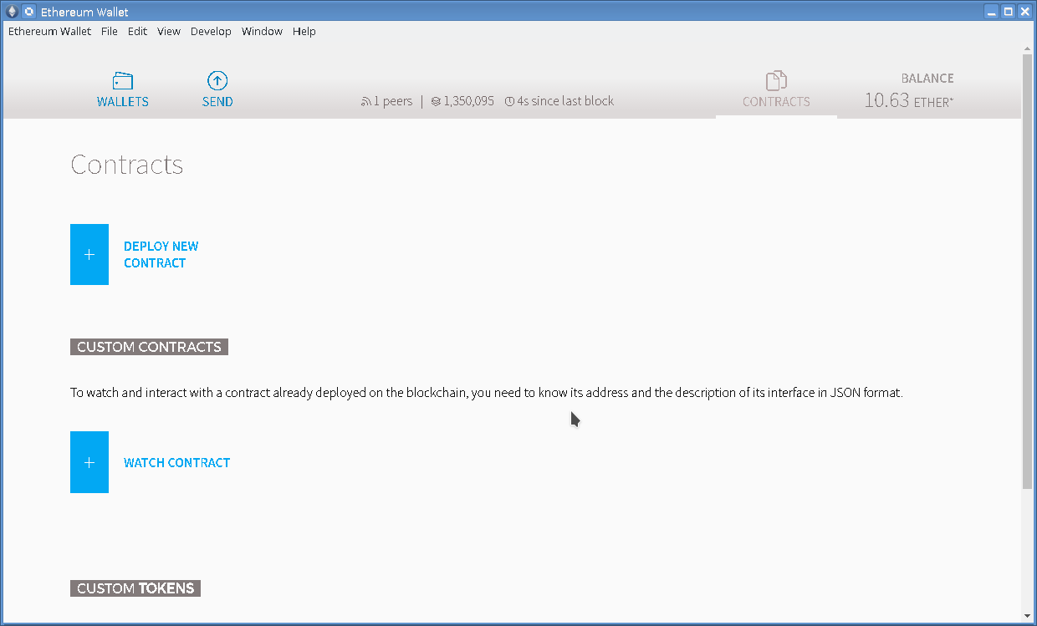Close the Ethereum Wallet window
The width and height of the screenshot is (1037, 626).
click(x=1024, y=12)
